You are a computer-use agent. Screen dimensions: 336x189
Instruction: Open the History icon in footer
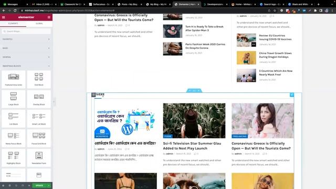[x=16, y=185]
